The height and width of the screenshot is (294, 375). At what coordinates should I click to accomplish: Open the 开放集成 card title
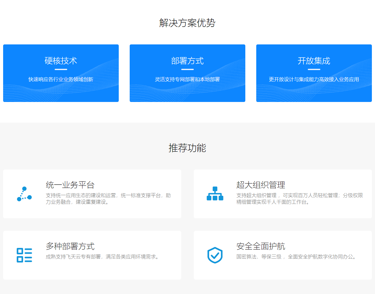click(314, 61)
